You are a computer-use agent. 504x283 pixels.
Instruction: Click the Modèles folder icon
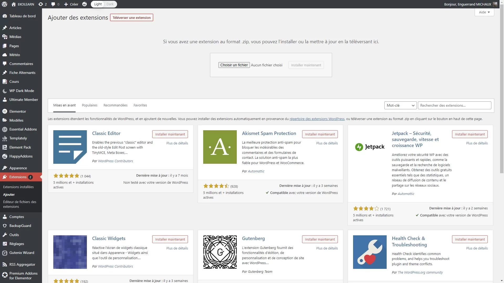point(5,120)
